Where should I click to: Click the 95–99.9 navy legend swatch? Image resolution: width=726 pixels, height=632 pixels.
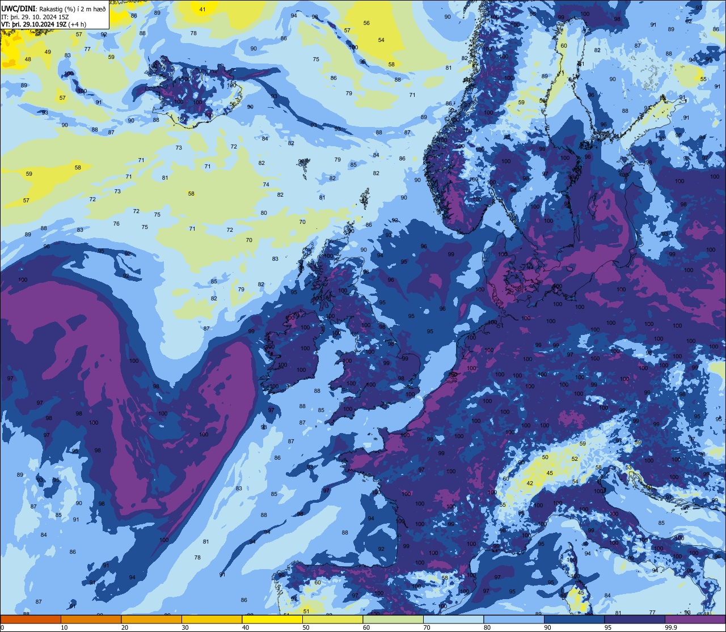point(635,619)
